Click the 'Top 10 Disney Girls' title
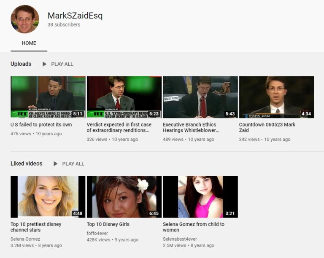The width and height of the screenshot is (324, 258). [108, 224]
